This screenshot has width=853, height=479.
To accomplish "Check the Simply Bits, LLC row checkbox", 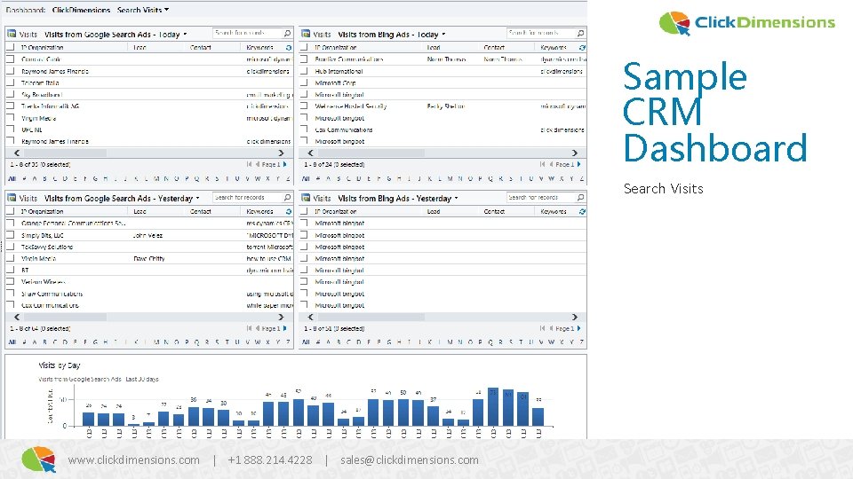I will point(10,235).
